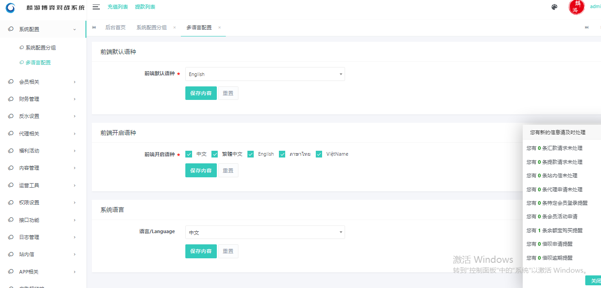Open the 充值列表 link
This screenshot has height=288, width=601.
(x=118, y=7)
